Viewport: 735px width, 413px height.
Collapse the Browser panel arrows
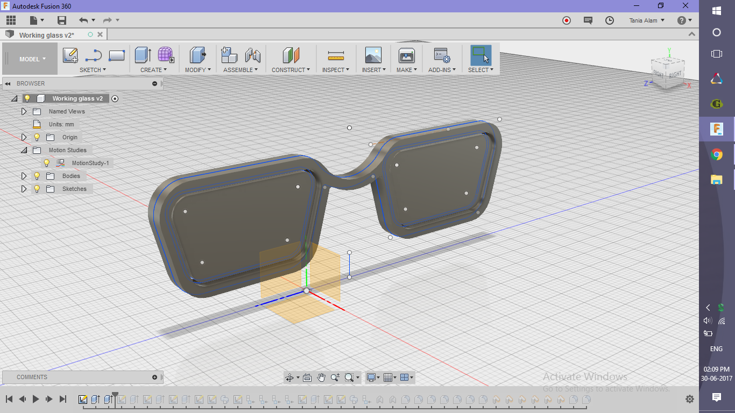pyautogui.click(x=9, y=83)
